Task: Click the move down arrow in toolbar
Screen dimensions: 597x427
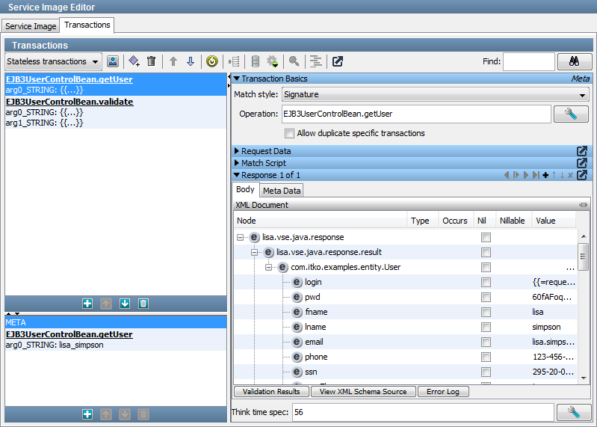Action: [191, 61]
